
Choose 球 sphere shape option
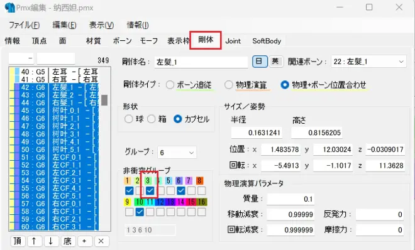pos(129,119)
